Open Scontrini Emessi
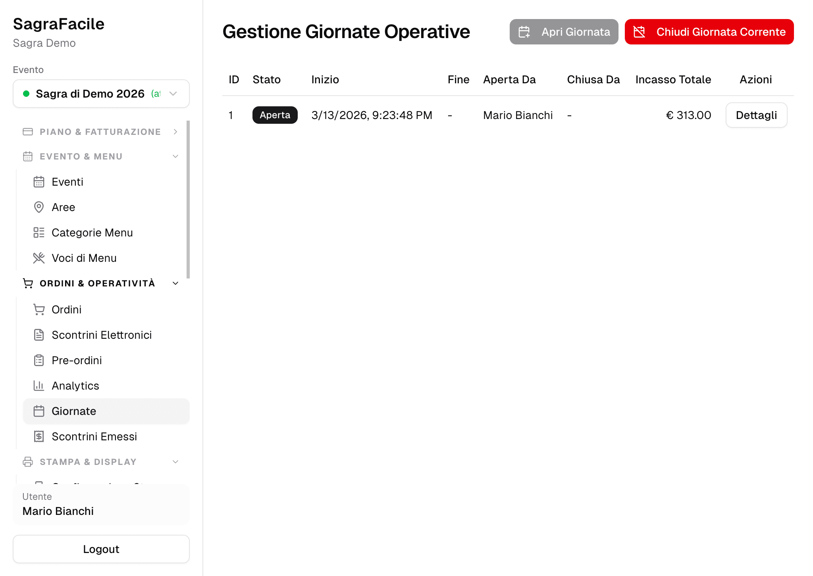Image resolution: width=813 pixels, height=576 pixels. coord(106,436)
